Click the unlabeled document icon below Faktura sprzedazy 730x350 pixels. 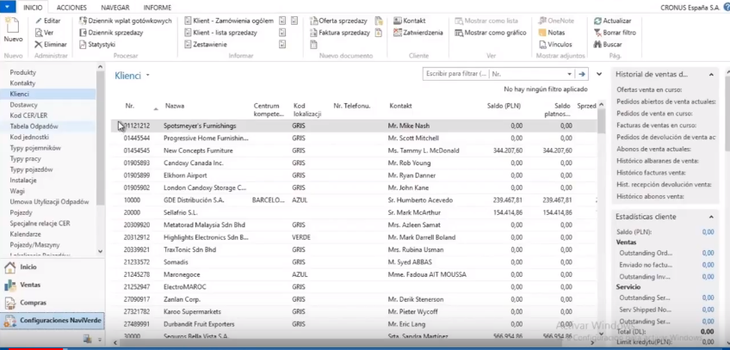click(x=314, y=45)
